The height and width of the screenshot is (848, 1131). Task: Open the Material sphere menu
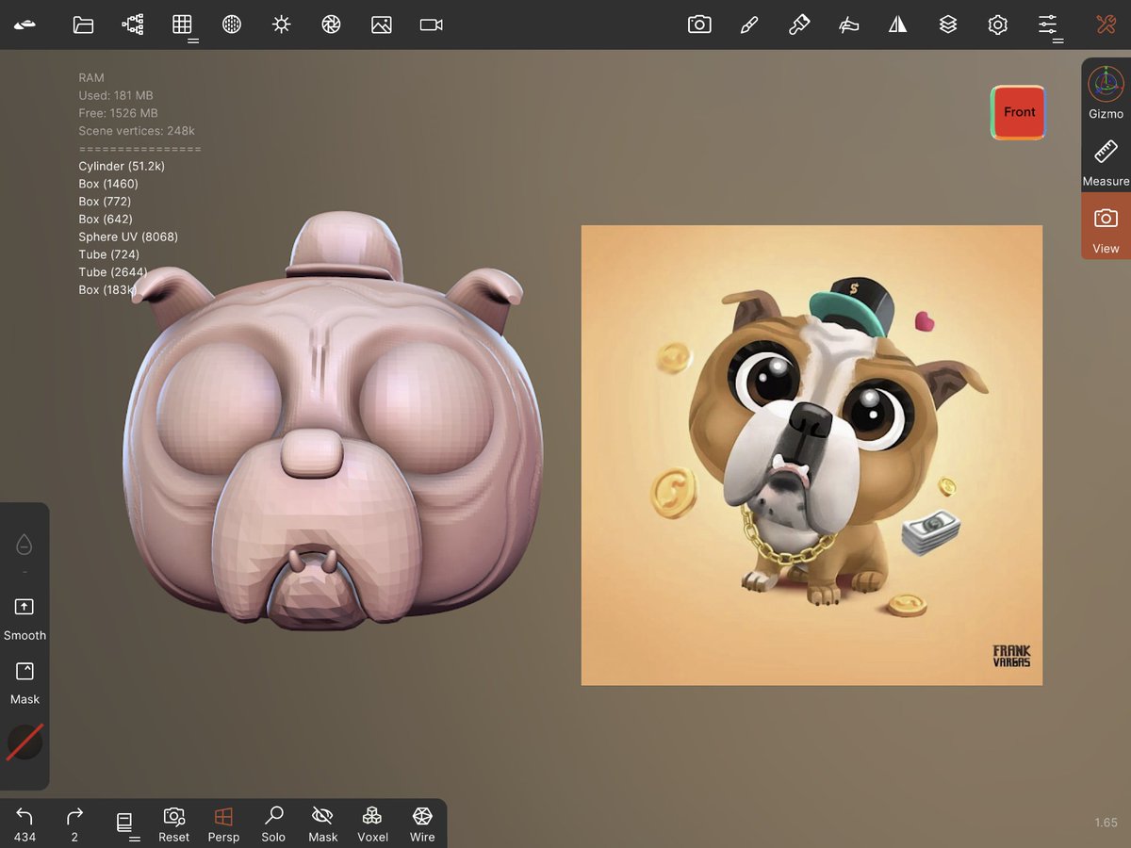232,24
